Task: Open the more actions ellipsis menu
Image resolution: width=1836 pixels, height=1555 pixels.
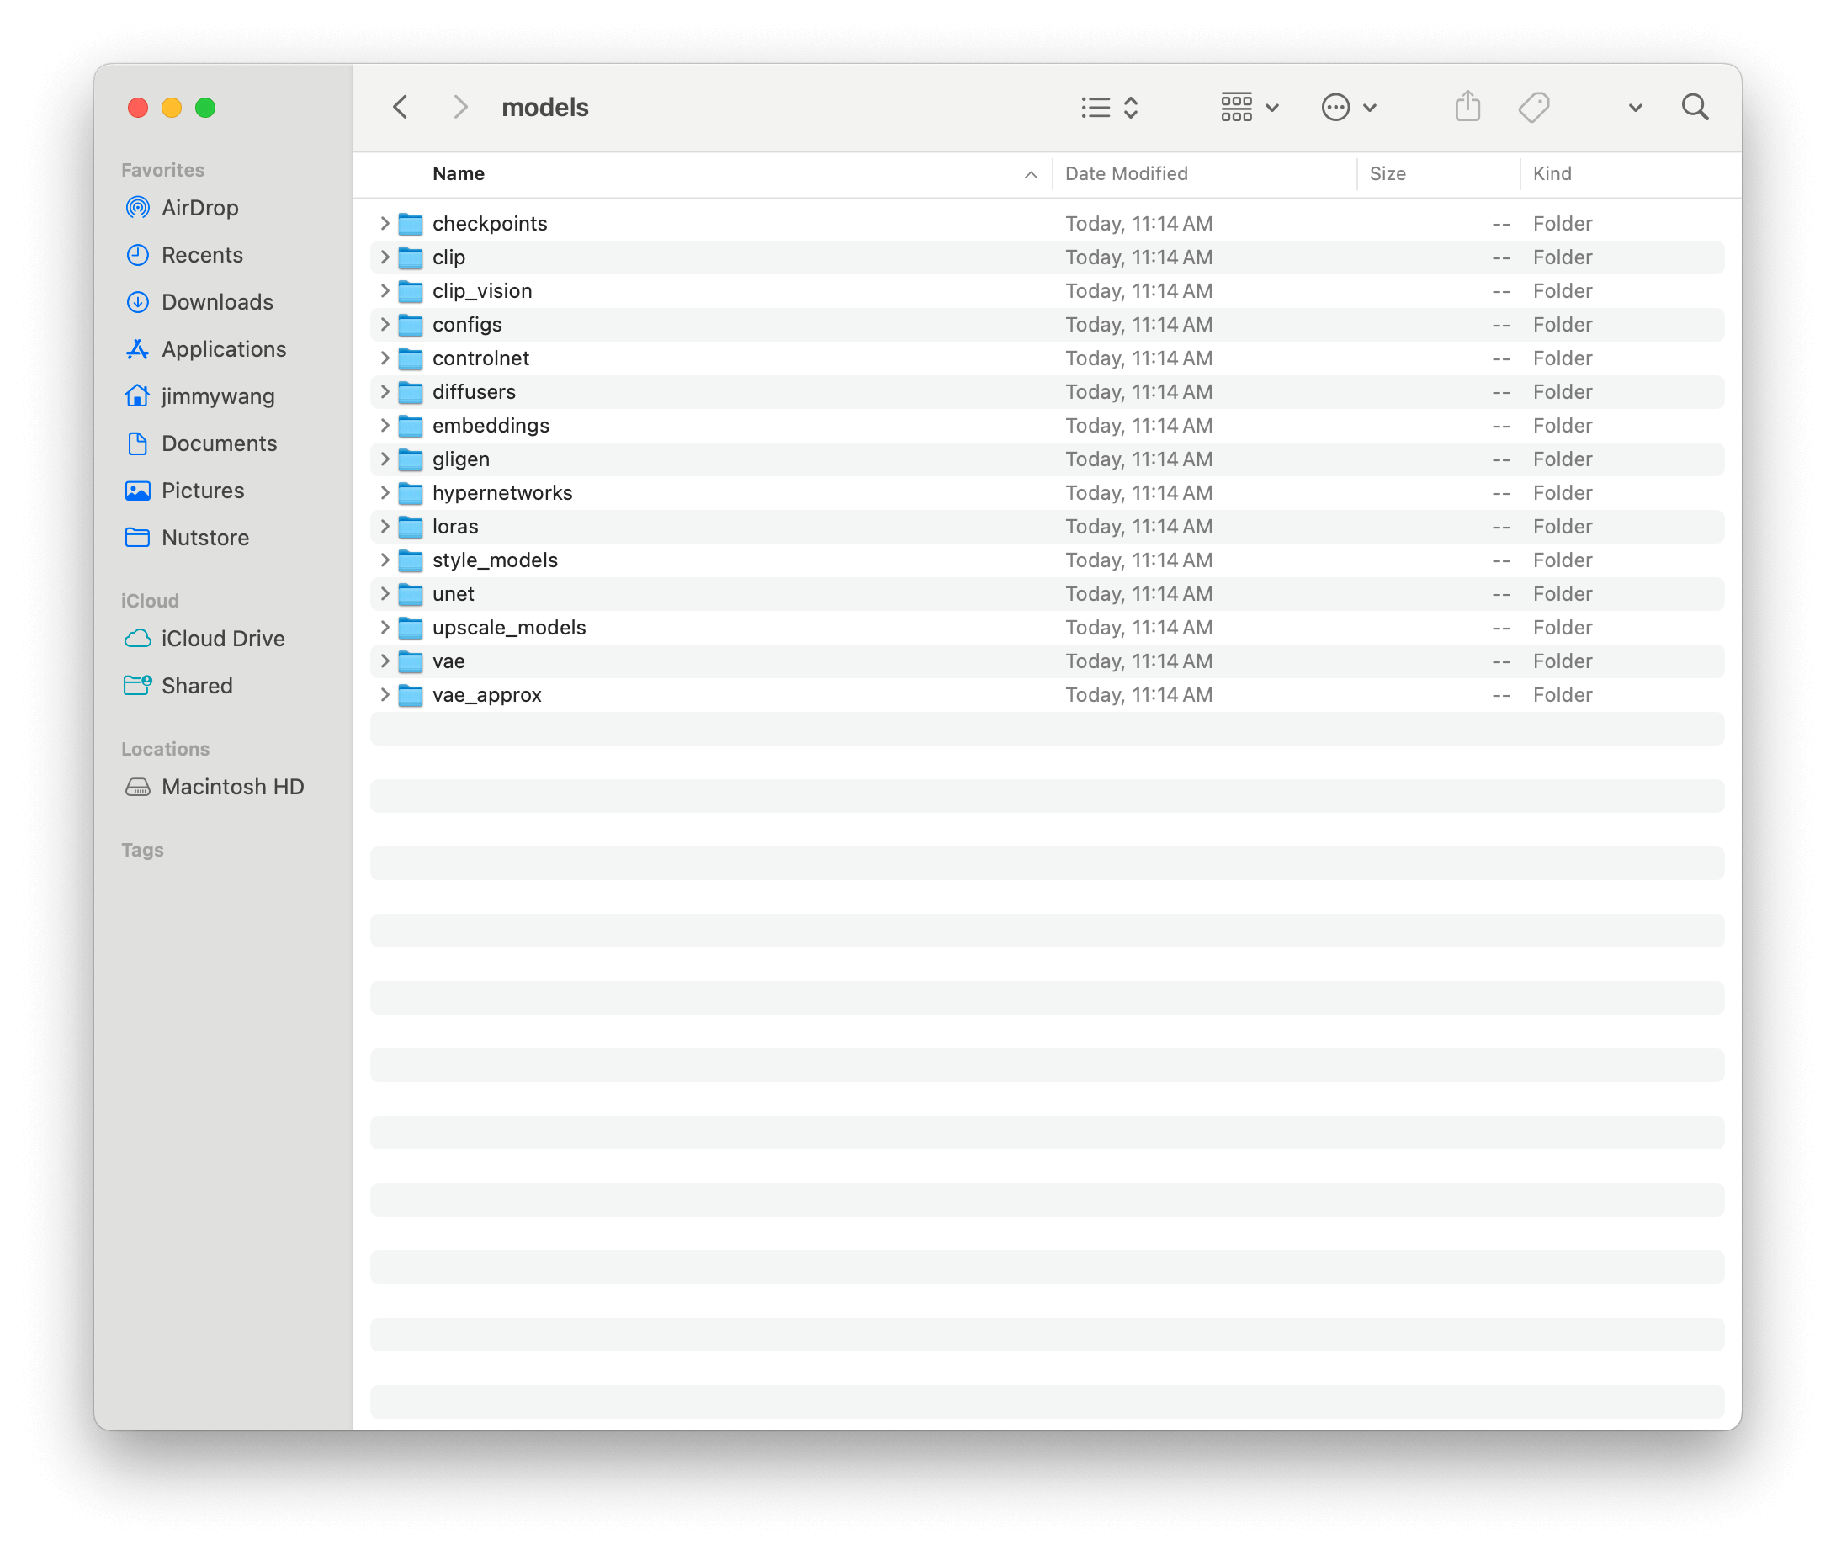Action: pyautogui.click(x=1348, y=107)
